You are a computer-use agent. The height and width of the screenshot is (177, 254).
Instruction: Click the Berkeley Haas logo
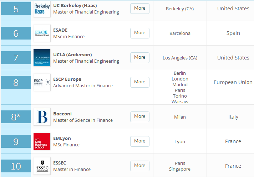(x=42, y=9)
